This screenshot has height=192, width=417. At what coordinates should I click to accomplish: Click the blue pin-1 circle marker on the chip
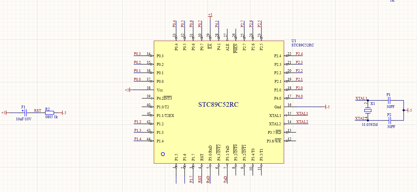click(163, 154)
